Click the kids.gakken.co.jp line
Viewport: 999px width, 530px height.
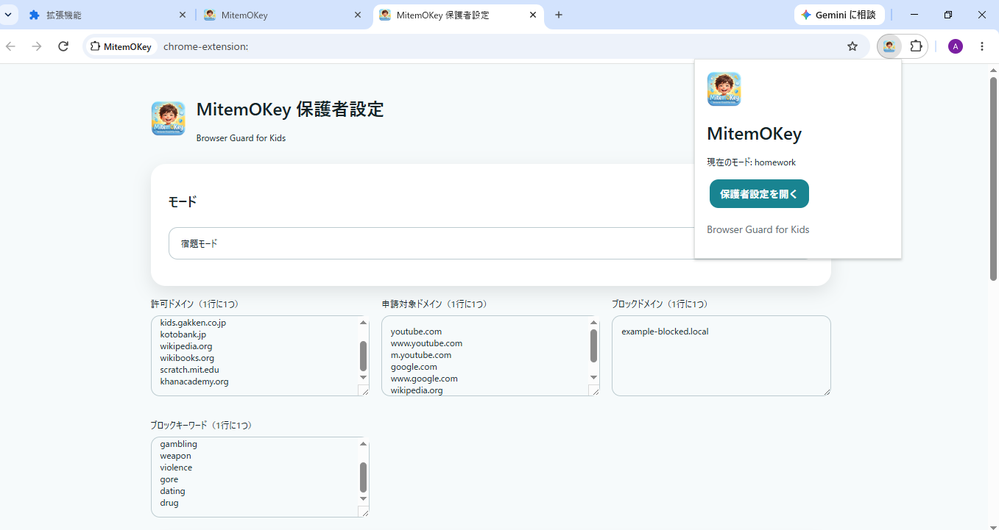[x=193, y=323]
